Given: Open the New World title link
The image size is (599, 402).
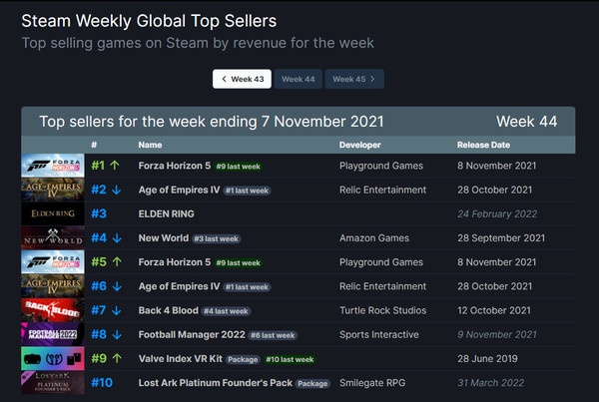Looking at the screenshot, I should [x=164, y=237].
